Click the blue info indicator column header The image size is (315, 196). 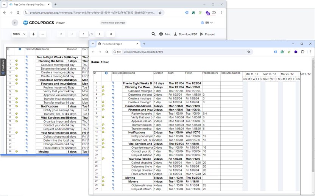tap(106, 73)
